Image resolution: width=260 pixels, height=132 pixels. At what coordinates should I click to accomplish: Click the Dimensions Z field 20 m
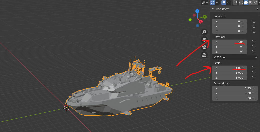tap(235, 98)
